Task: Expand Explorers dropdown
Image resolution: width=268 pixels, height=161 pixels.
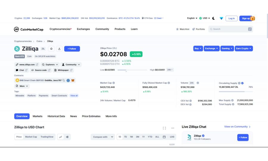Action: click(x=50, y=65)
